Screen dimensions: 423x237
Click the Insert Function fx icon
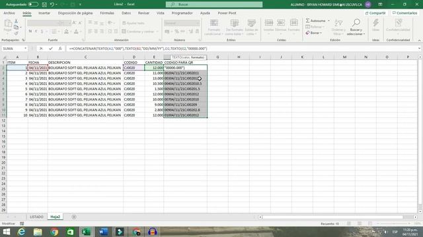pyautogui.click(x=60, y=48)
